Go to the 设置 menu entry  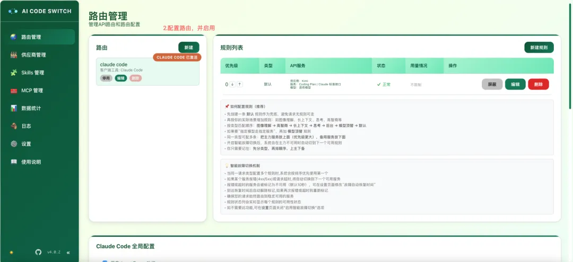tap(40, 144)
